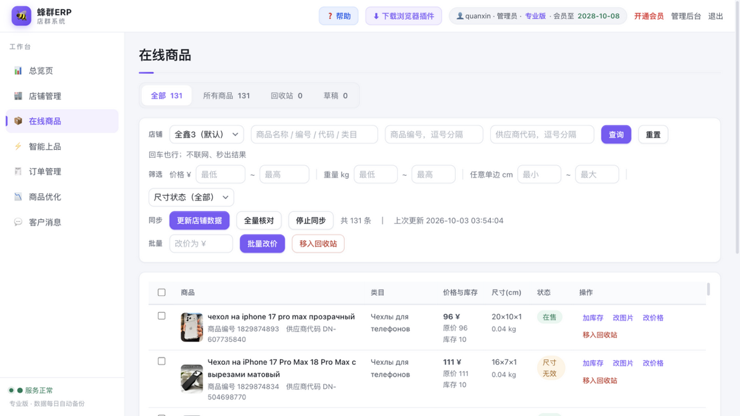
Task: Open 店铺管理 in the sidebar
Action: click(62, 96)
